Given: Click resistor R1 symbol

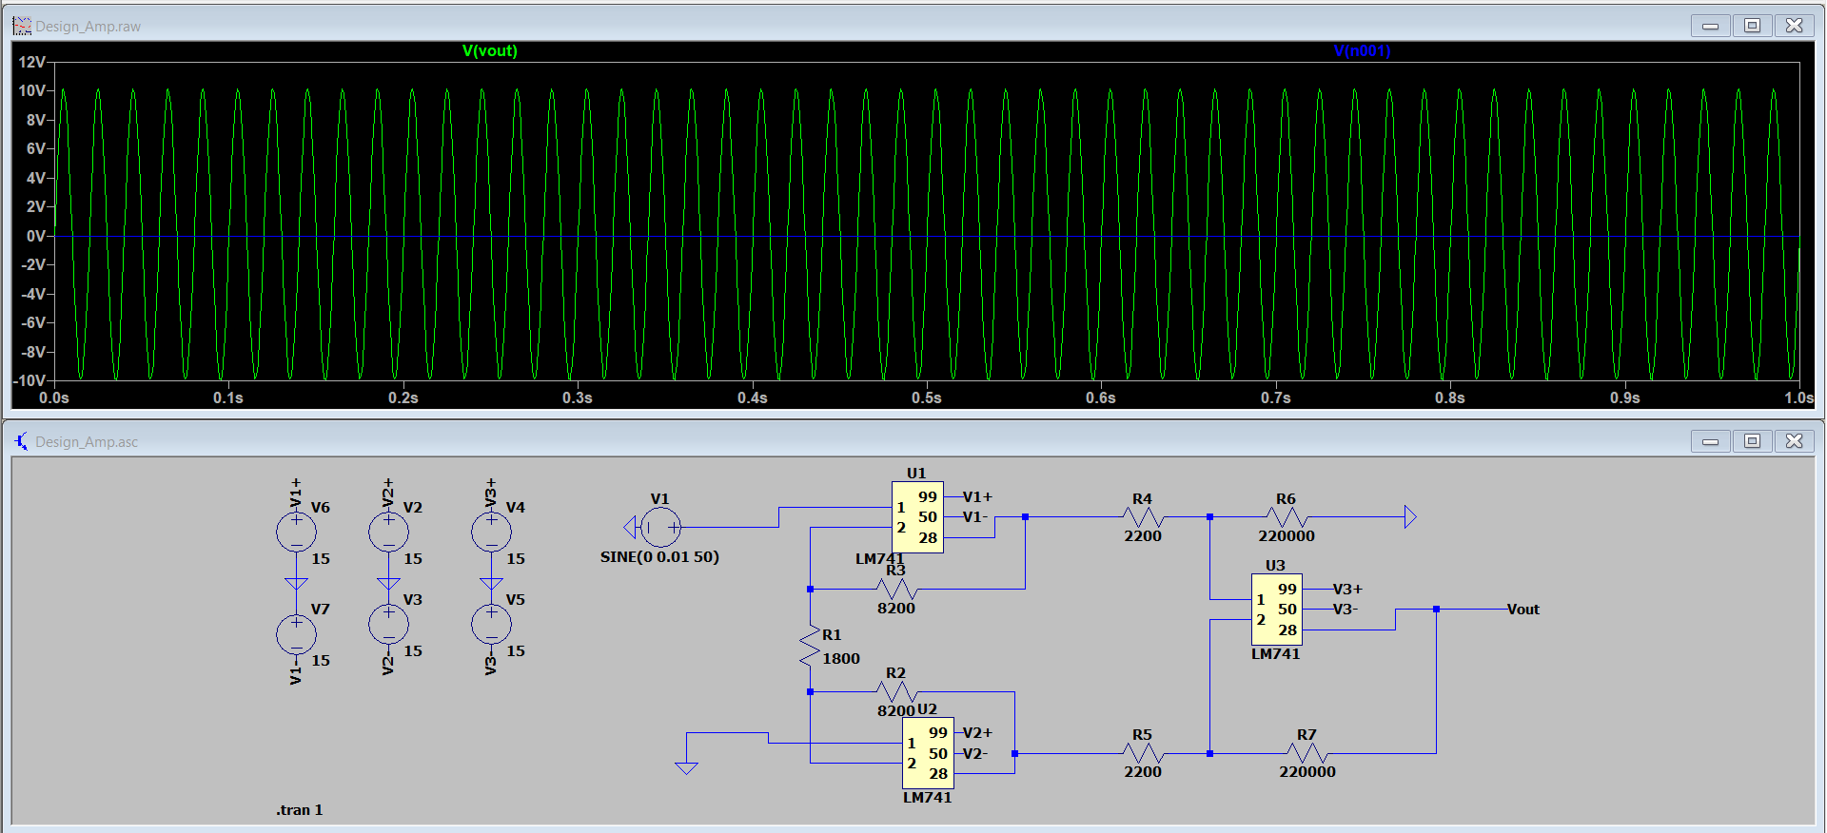Looking at the screenshot, I should (x=810, y=646).
